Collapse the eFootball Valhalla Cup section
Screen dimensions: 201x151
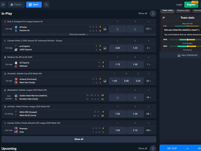point(149,74)
